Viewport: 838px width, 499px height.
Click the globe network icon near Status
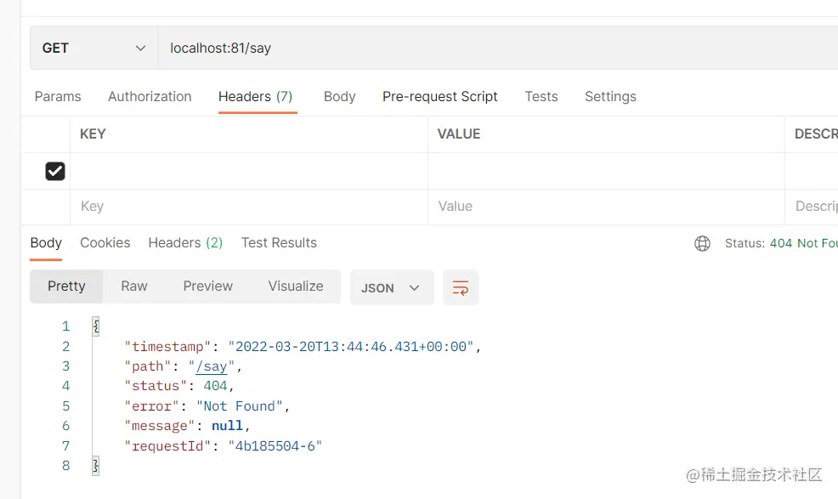tap(702, 243)
